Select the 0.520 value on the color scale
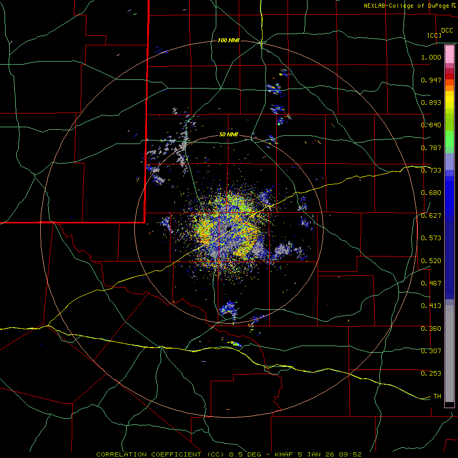The height and width of the screenshot is (458, 458). 431,261
